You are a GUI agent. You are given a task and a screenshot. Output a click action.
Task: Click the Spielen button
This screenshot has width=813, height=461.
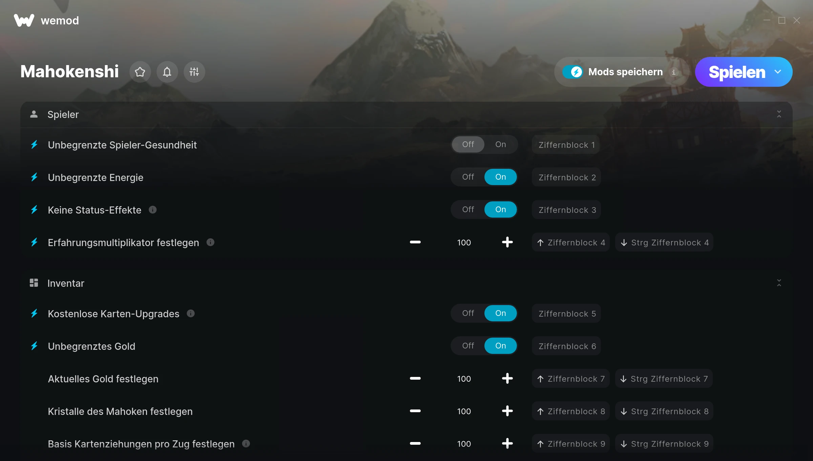click(737, 72)
